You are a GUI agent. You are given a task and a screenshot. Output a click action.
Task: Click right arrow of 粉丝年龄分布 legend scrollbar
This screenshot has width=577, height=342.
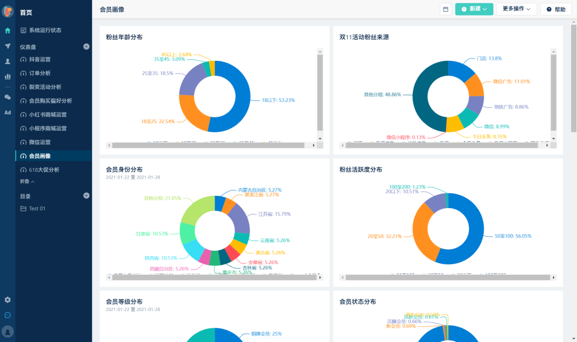click(x=314, y=146)
